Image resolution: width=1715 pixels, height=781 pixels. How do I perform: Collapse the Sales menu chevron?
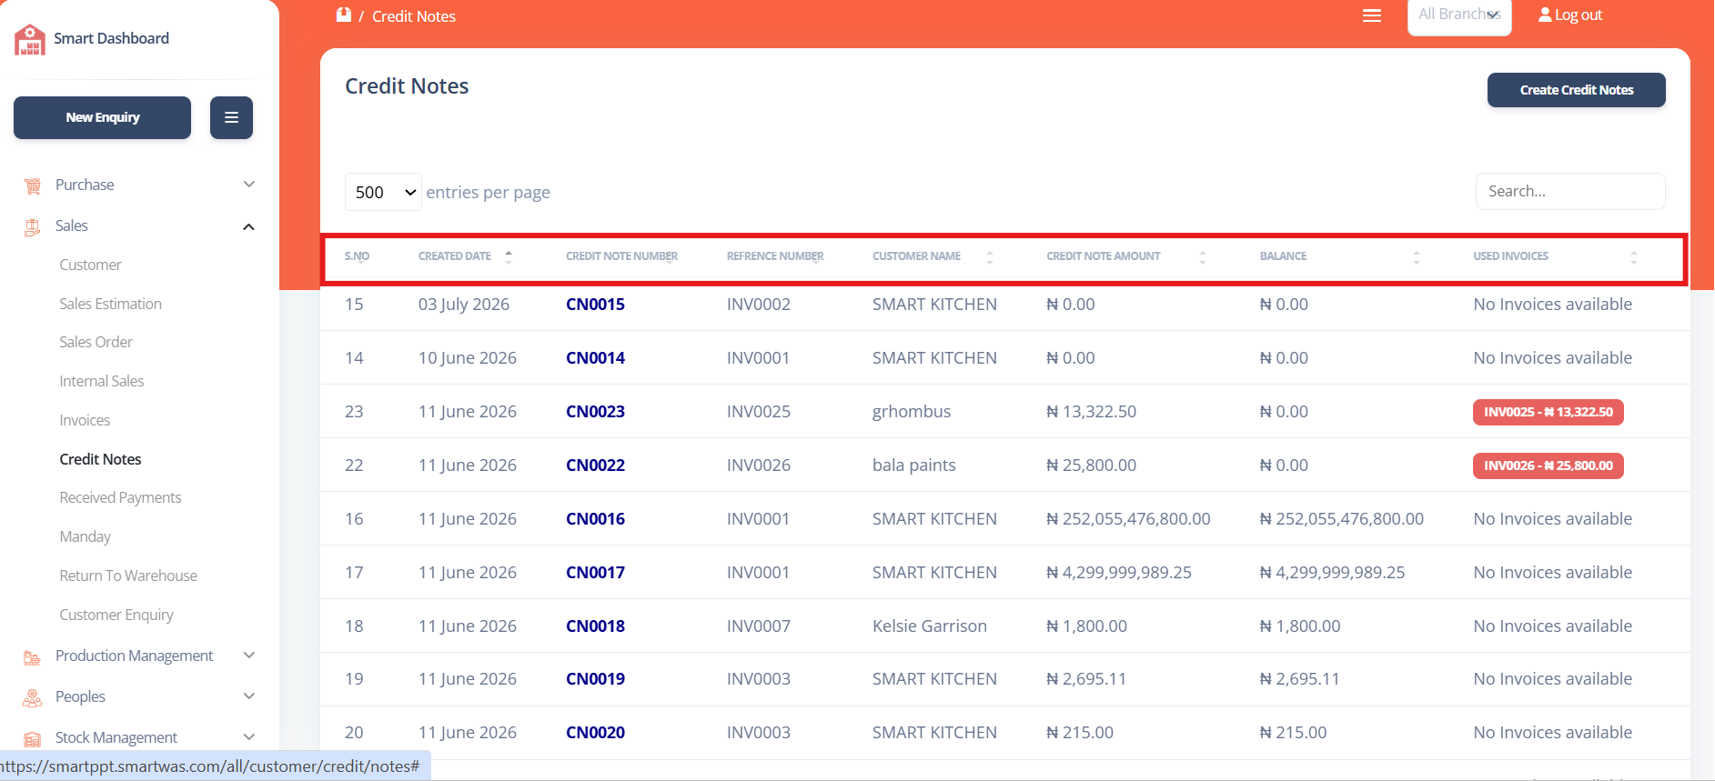pos(248,226)
